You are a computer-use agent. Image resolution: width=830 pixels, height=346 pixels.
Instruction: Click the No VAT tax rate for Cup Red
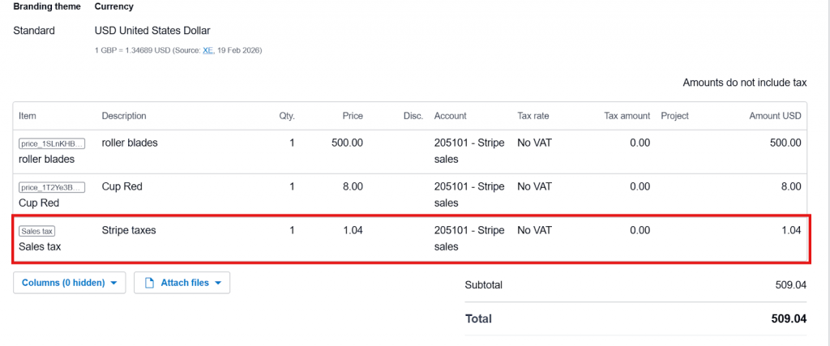(534, 186)
